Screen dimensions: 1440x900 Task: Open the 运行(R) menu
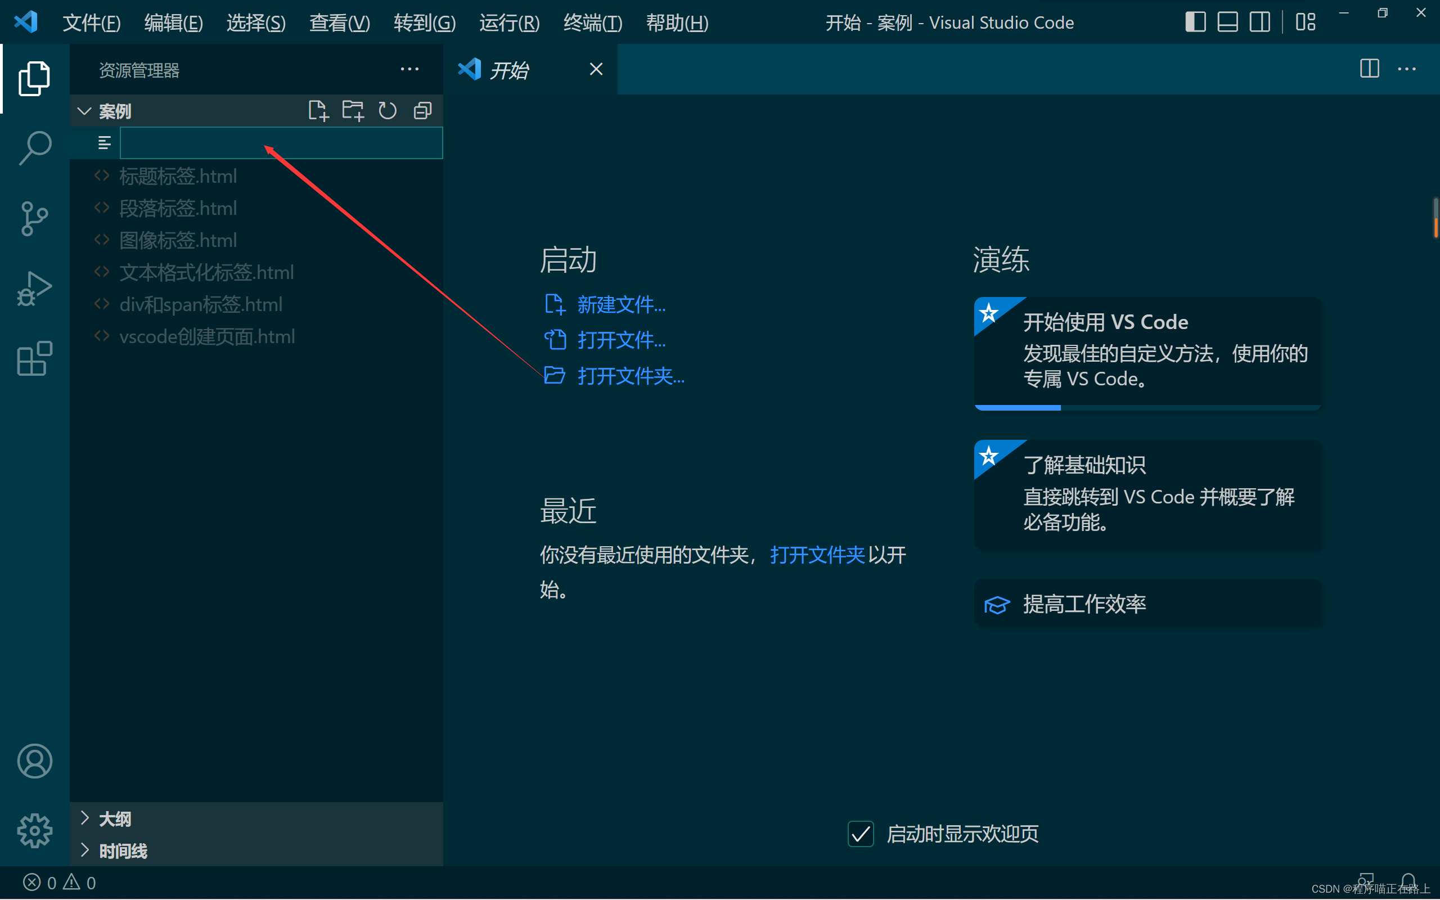(x=510, y=22)
